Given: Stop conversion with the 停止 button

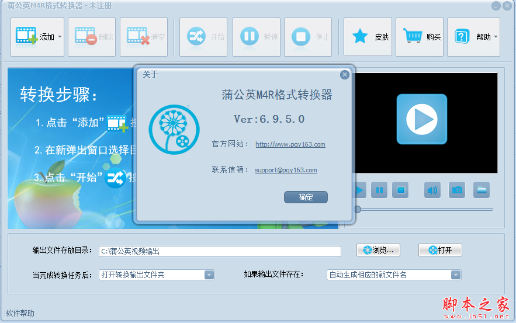Looking at the screenshot, I should pos(308,37).
